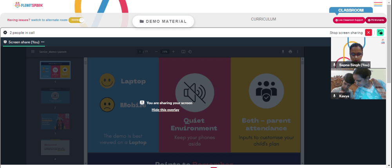This screenshot has height=168, width=392.
Task: Select page 2 thumbnail
Action: (x=55, y=95)
